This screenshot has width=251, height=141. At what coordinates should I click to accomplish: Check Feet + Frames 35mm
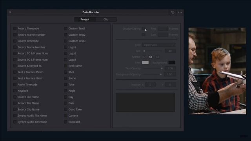pos(15,72)
